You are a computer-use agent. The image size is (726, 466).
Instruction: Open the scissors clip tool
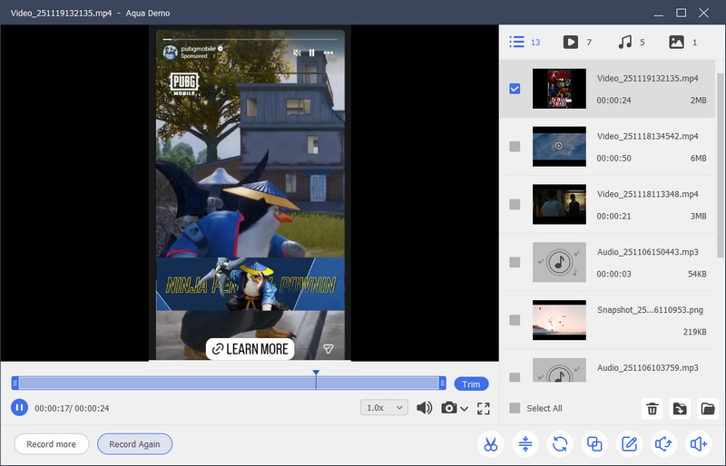[490, 444]
